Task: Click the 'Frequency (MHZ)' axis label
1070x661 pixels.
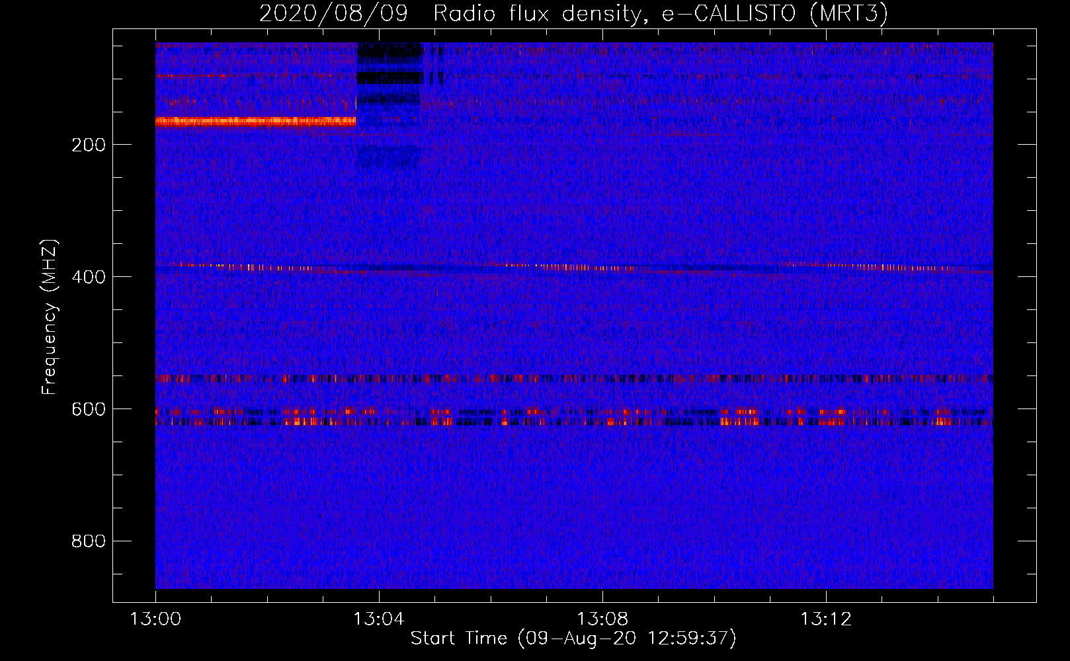Action: 50,317
